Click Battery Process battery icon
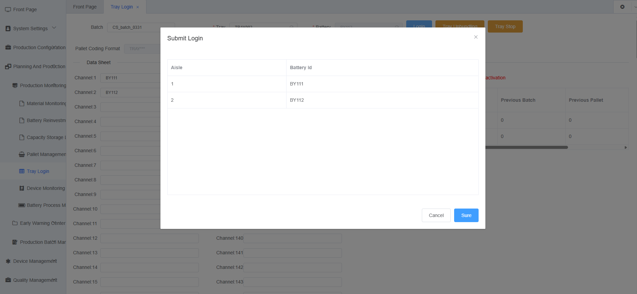The image size is (637, 294). pos(22,205)
